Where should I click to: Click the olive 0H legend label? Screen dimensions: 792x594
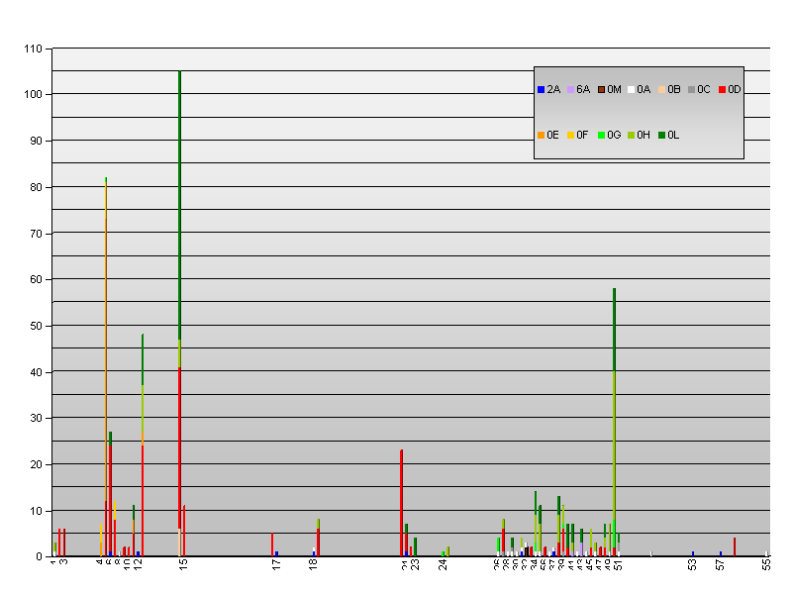643,135
